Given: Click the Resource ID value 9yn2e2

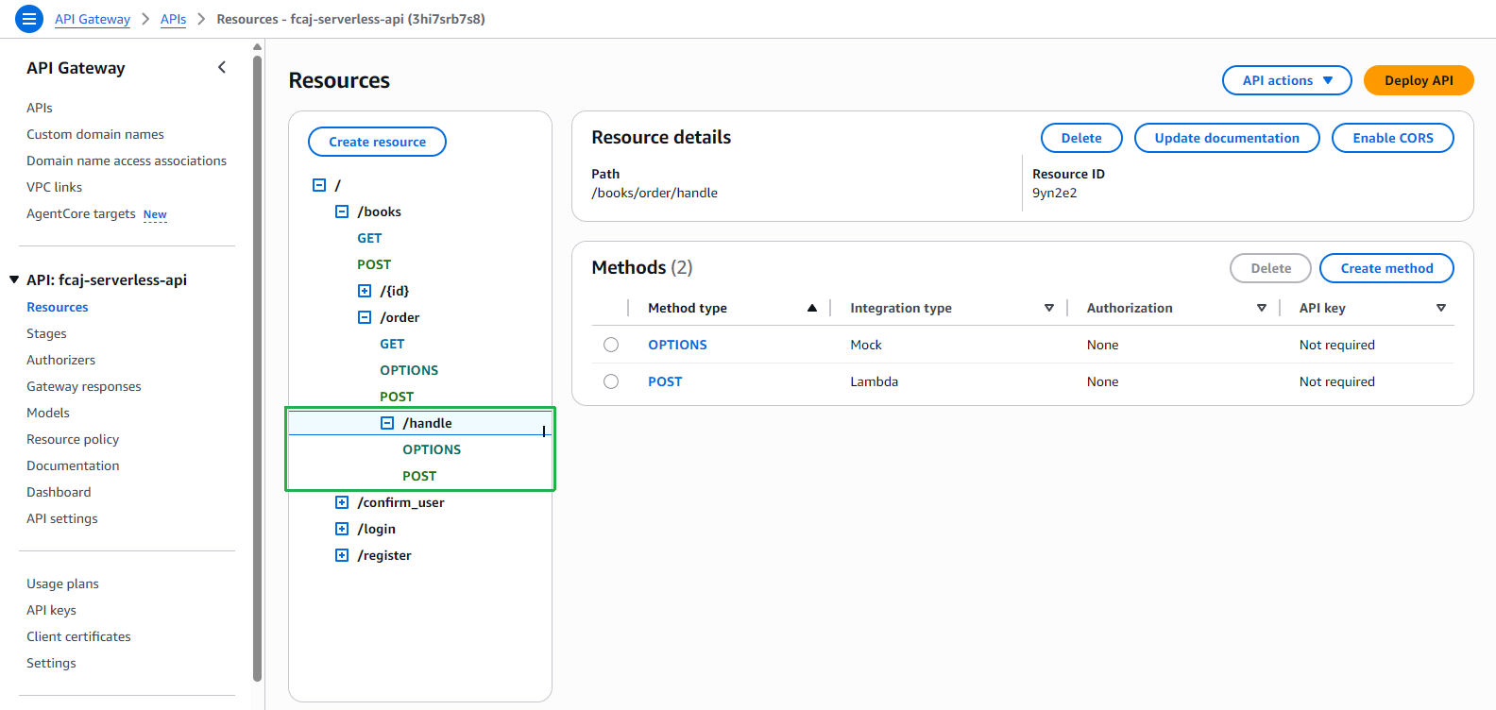Looking at the screenshot, I should [x=1054, y=193].
